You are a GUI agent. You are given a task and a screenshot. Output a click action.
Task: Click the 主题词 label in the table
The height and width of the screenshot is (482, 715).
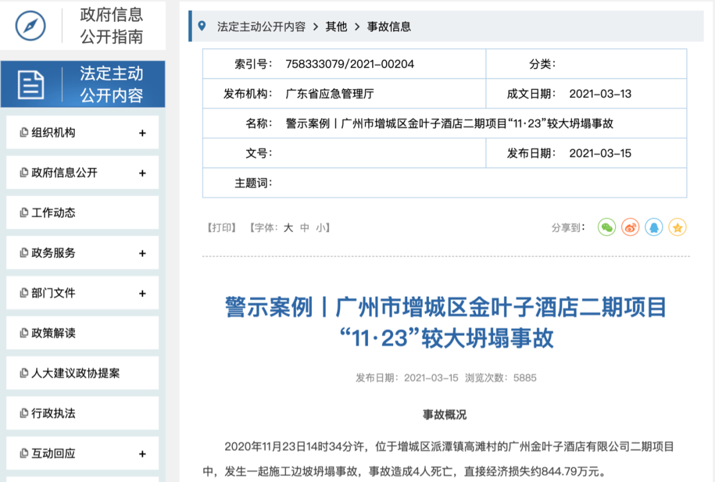click(x=253, y=183)
